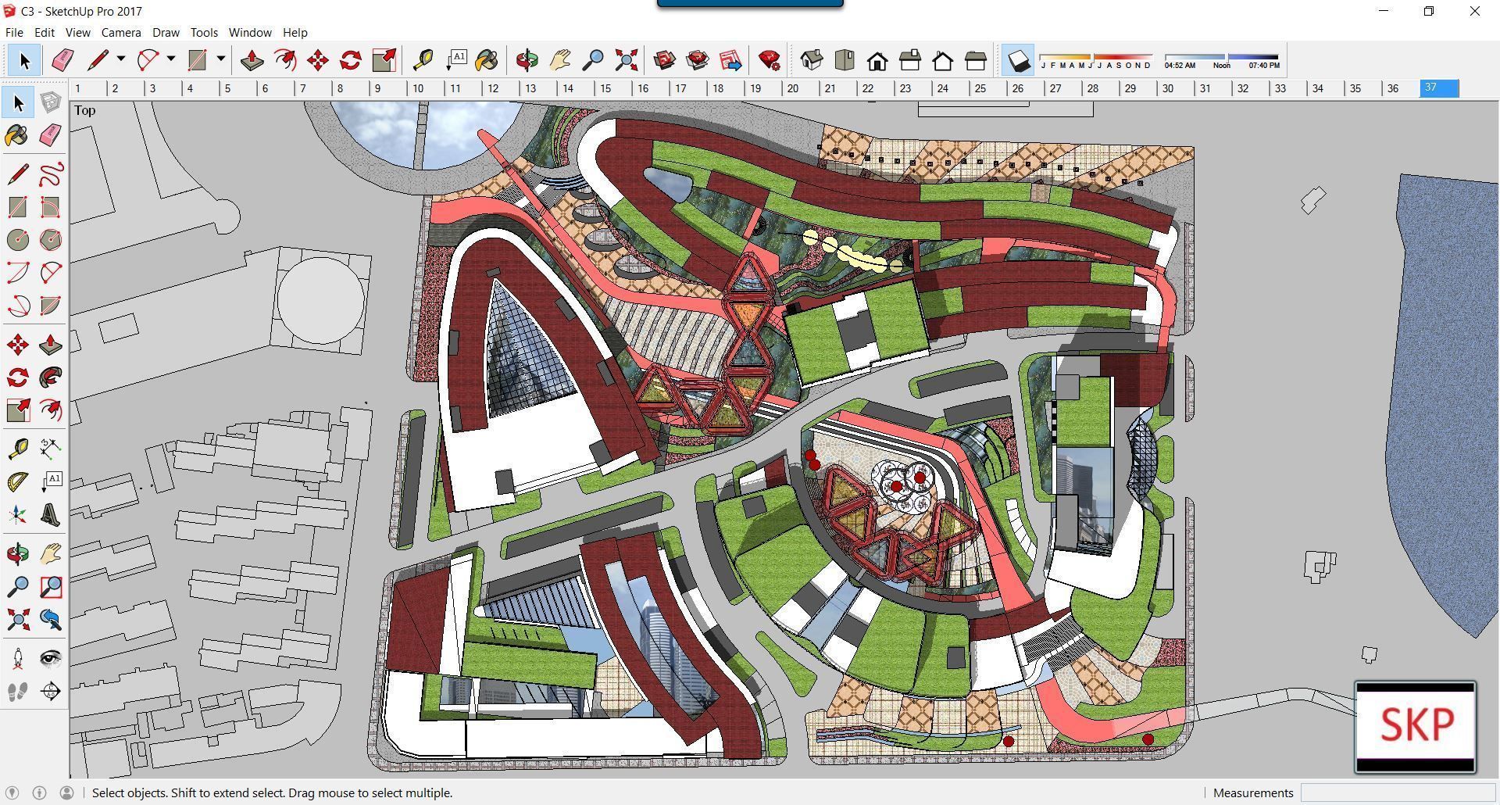
Task: Switch to scene tab 12
Action: [x=501, y=88]
